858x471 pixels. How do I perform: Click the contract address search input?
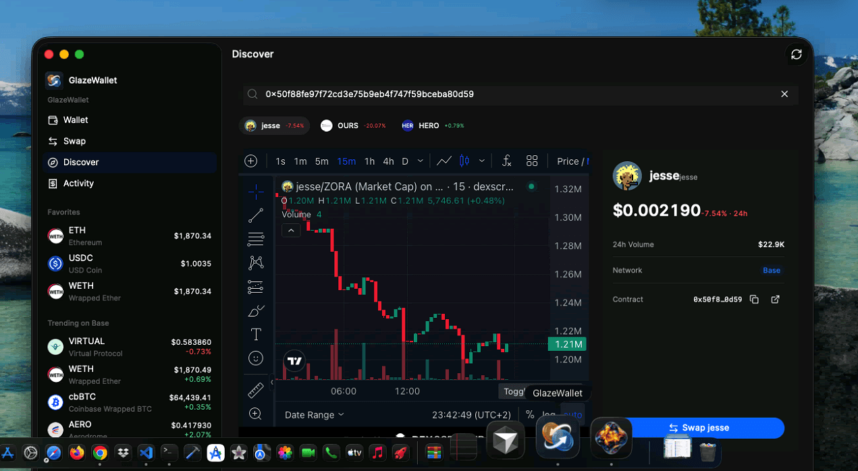(520, 94)
